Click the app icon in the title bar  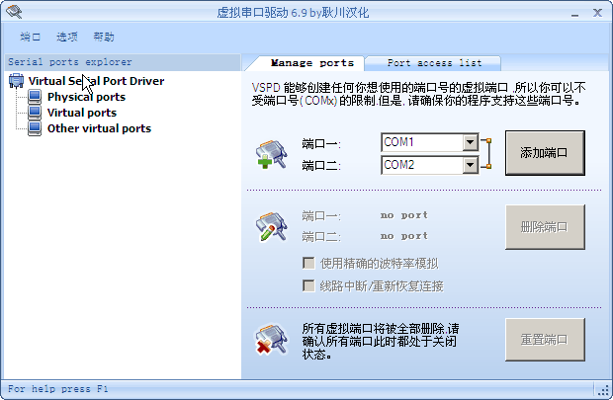click(x=14, y=11)
